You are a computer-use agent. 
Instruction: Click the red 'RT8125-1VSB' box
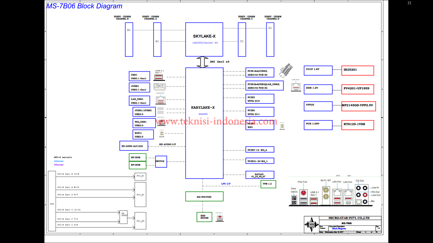tap(358, 125)
